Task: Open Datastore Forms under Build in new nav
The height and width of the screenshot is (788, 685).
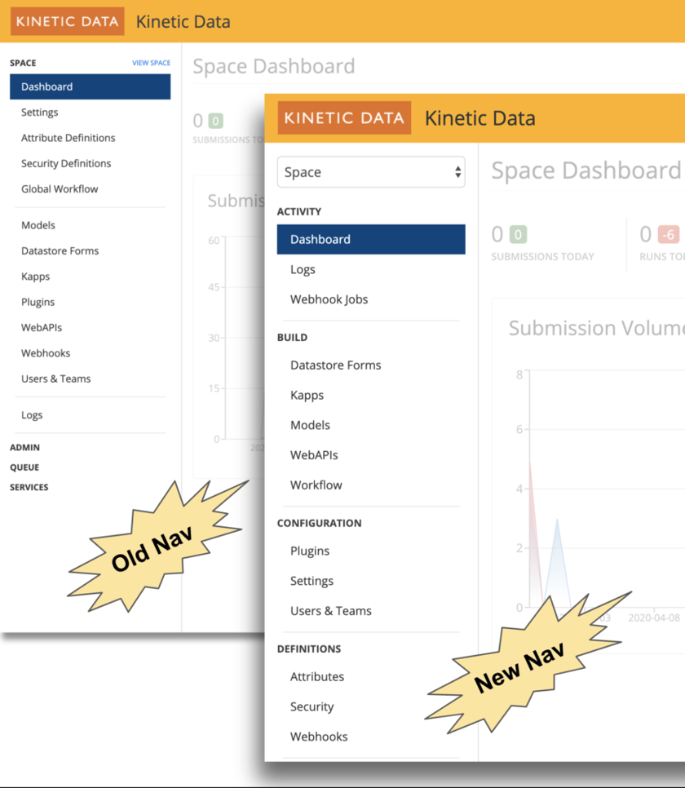Action: [336, 365]
